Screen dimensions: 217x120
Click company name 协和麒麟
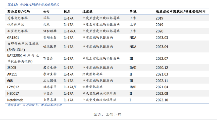coord(50,31)
